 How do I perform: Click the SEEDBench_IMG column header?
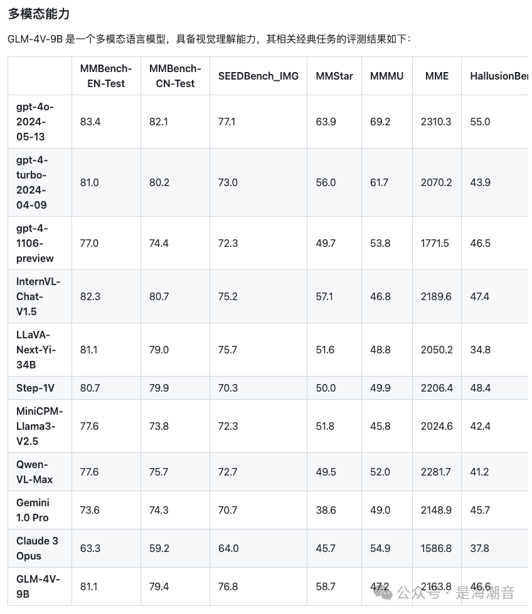point(258,76)
